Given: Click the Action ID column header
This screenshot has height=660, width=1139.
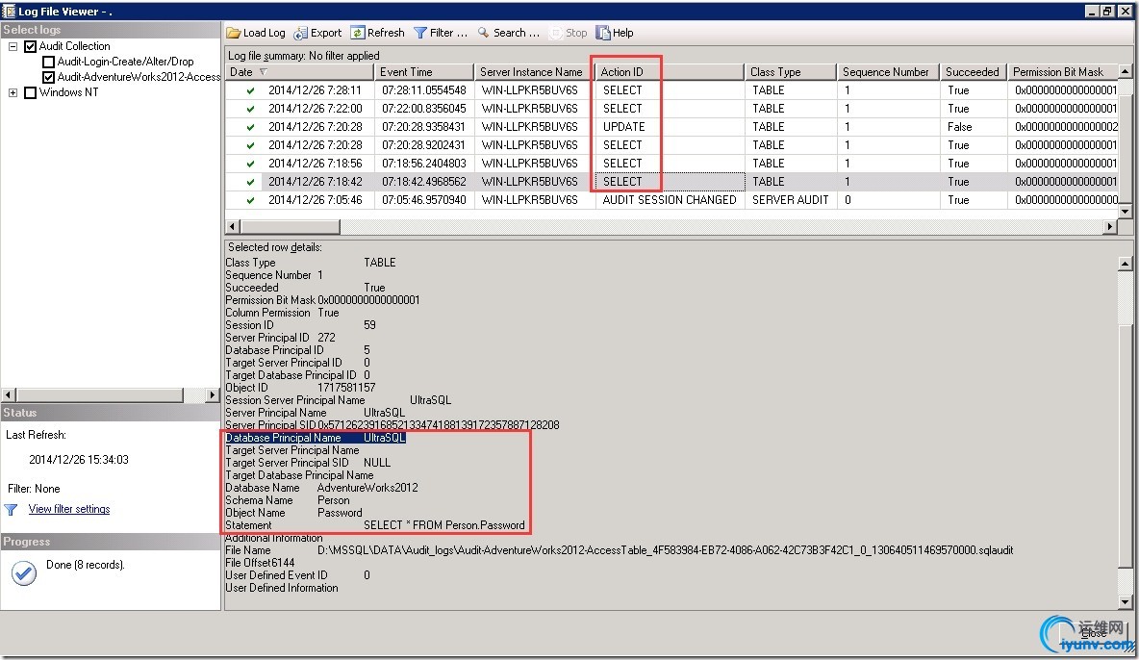Looking at the screenshot, I should (x=667, y=72).
